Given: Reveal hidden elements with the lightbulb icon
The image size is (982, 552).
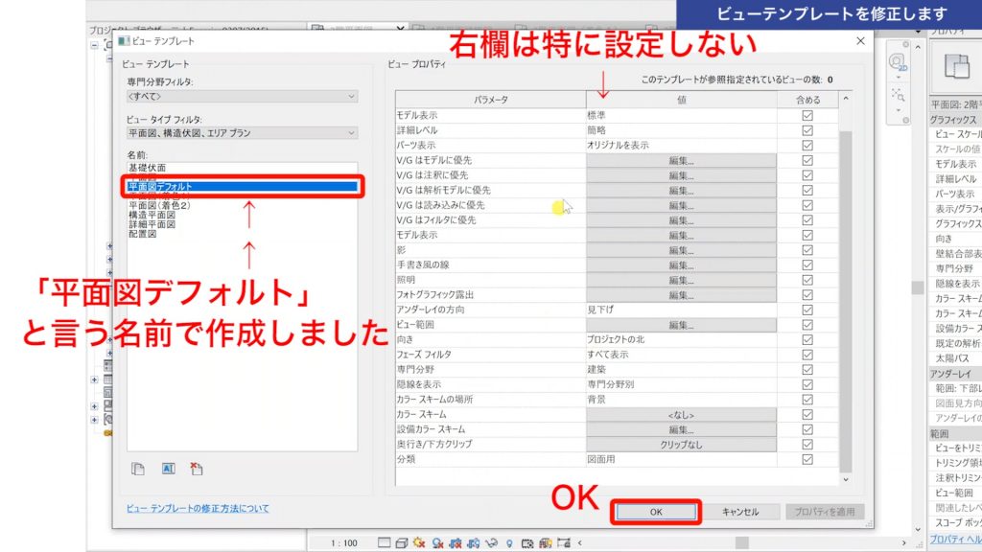Looking at the screenshot, I should click(511, 542).
